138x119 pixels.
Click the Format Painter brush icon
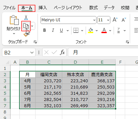point(26,35)
